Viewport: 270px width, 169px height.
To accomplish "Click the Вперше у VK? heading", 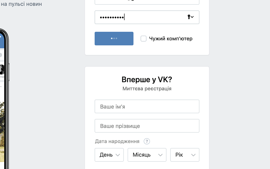I will coord(147,79).
